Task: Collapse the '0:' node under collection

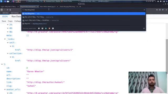Action: (x=10, y=57)
